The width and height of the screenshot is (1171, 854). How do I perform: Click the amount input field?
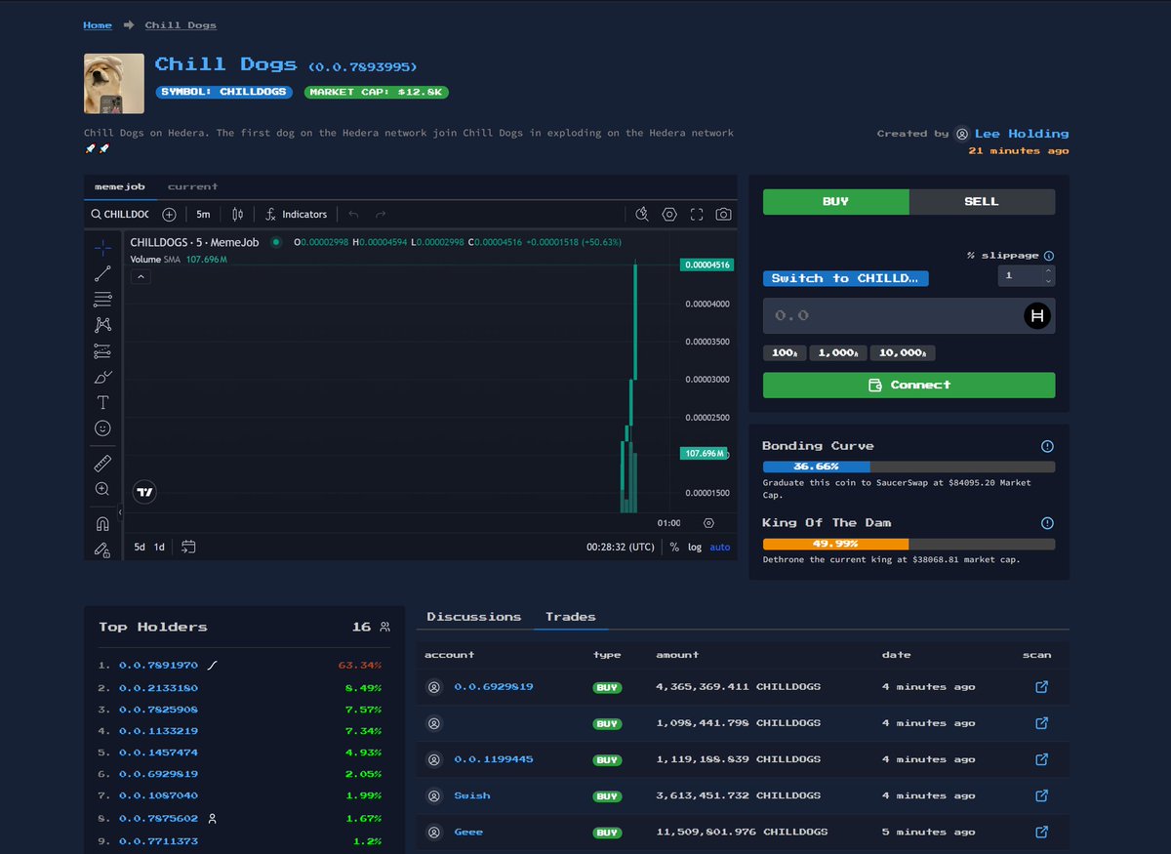(909, 316)
